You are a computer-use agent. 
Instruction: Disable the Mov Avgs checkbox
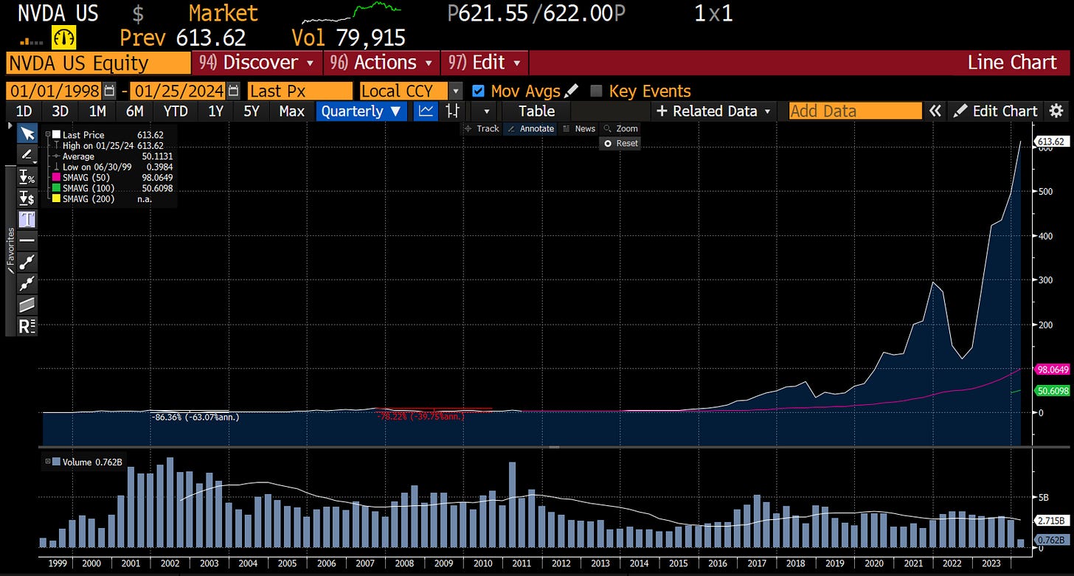(479, 91)
